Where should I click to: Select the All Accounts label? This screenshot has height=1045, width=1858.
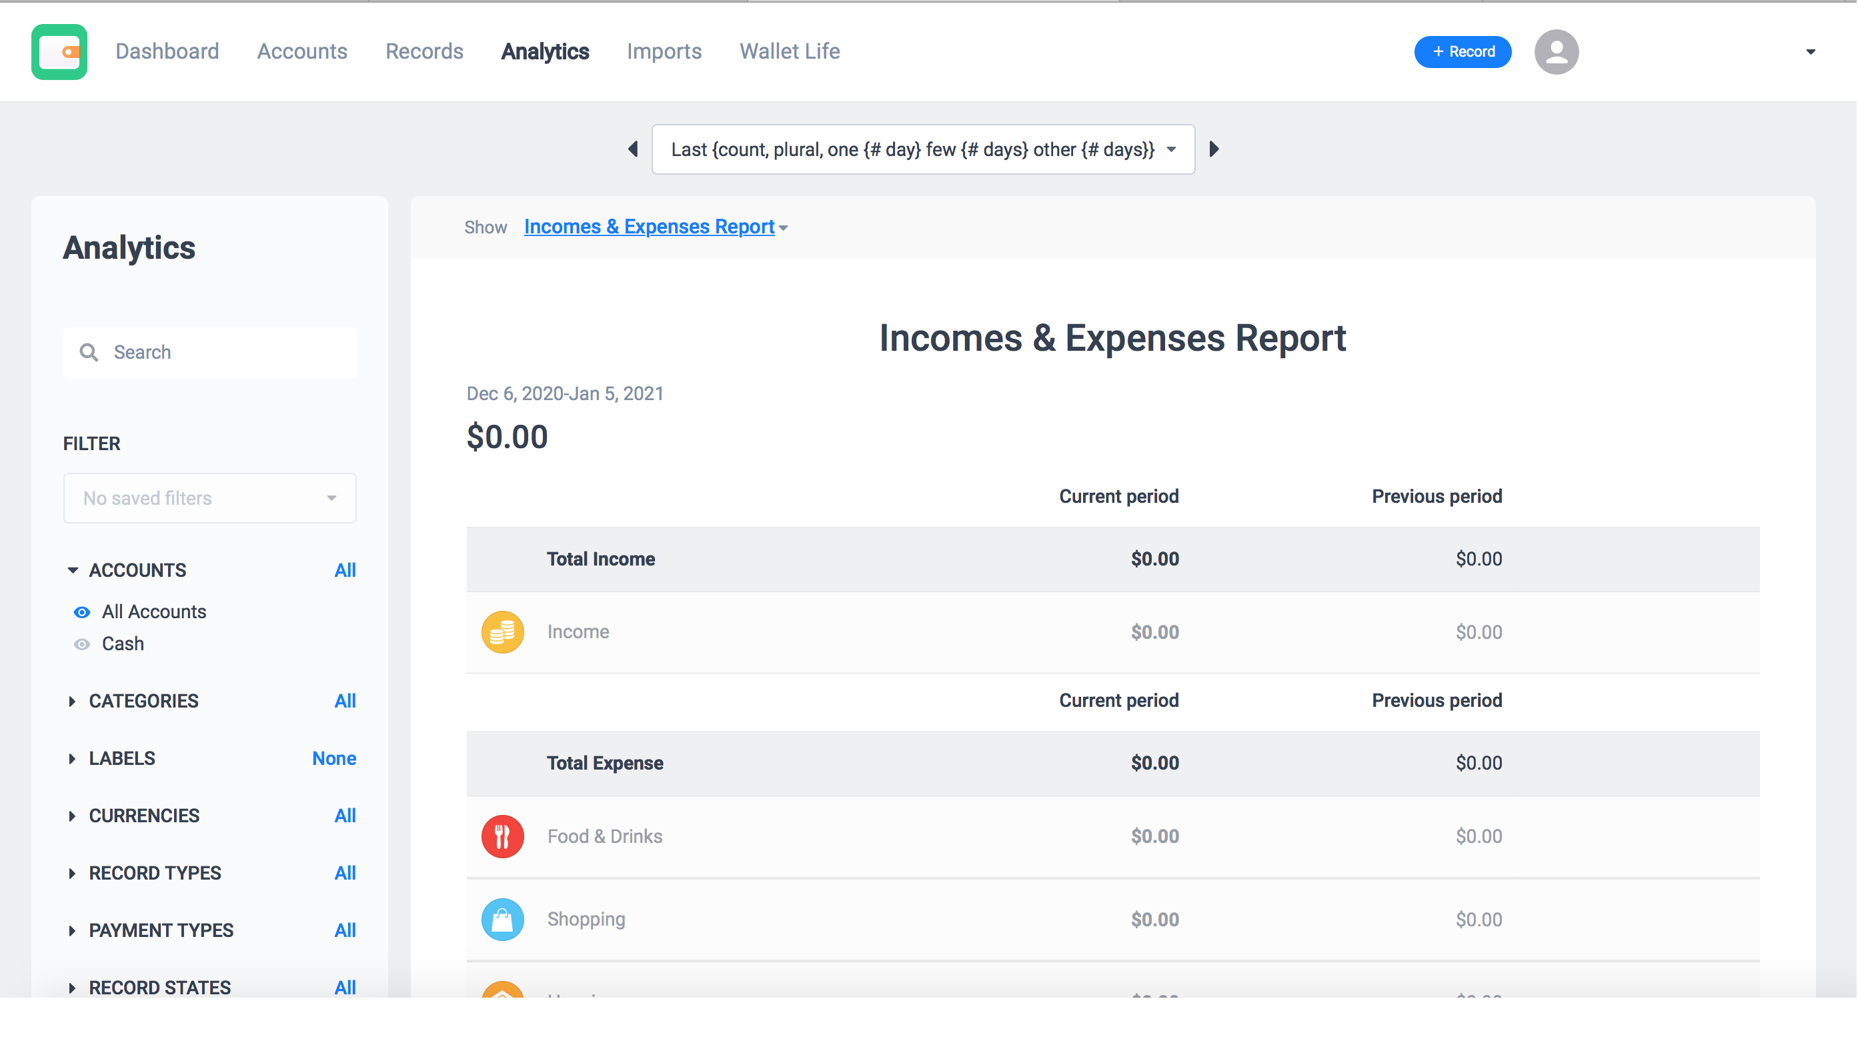154,612
